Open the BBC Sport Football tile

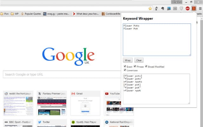(18, 123)
